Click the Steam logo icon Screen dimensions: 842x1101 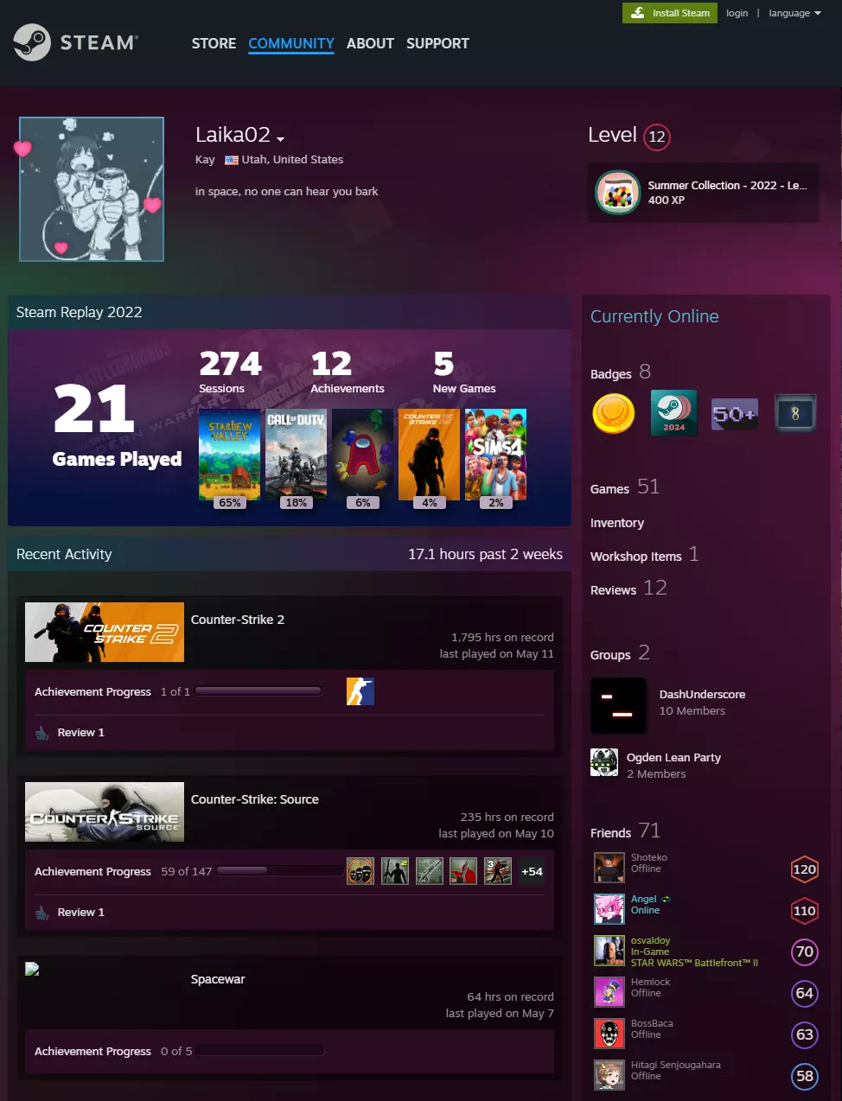coord(32,42)
